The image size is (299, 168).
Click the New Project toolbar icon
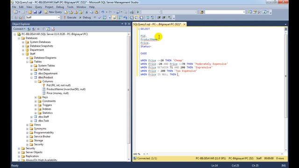click(15, 12)
